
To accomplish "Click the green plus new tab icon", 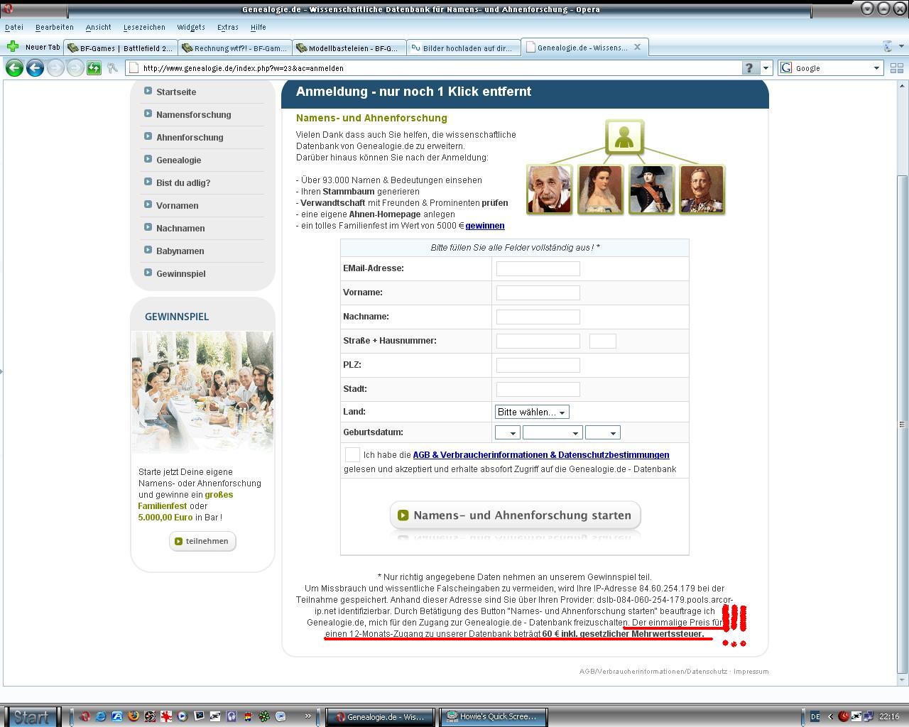I will coord(13,47).
